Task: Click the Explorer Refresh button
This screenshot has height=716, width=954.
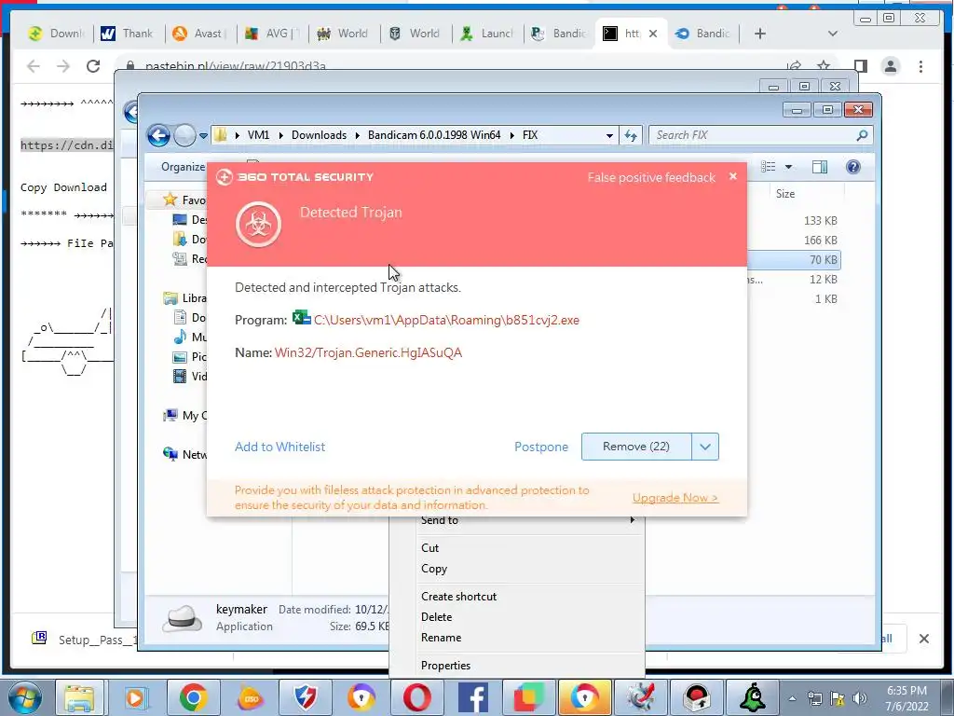Action: 631,136
